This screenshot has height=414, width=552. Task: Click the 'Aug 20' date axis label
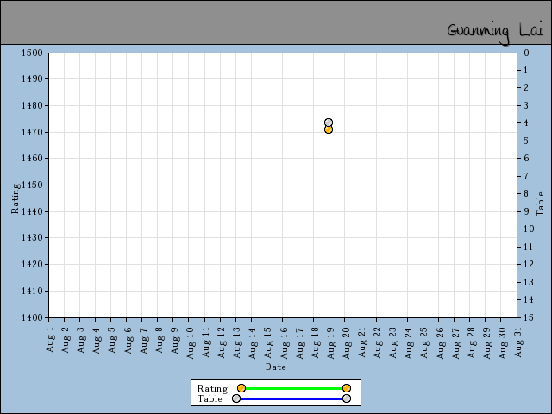[347, 343]
